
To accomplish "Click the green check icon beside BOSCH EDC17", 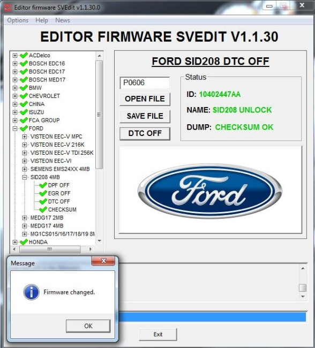I will 24,71.
